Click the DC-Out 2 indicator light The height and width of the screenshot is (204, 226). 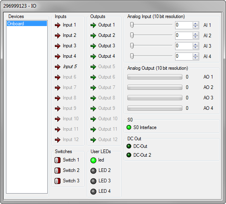[x=129, y=155]
